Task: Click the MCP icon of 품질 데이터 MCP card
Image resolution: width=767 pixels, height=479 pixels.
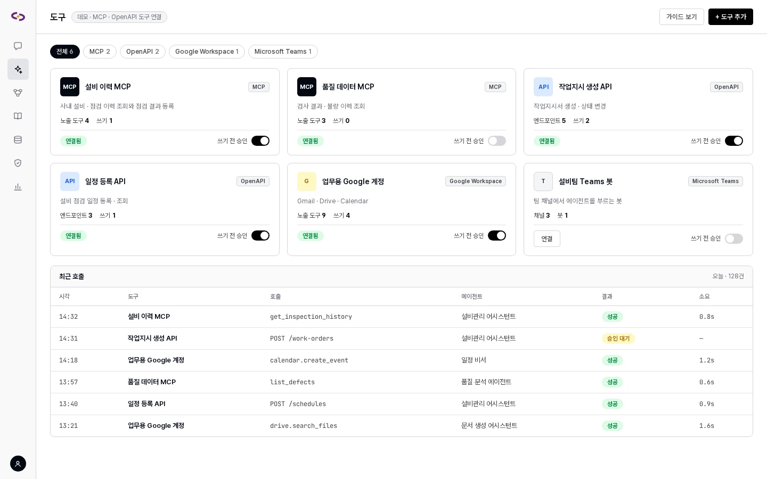Action: click(x=307, y=87)
